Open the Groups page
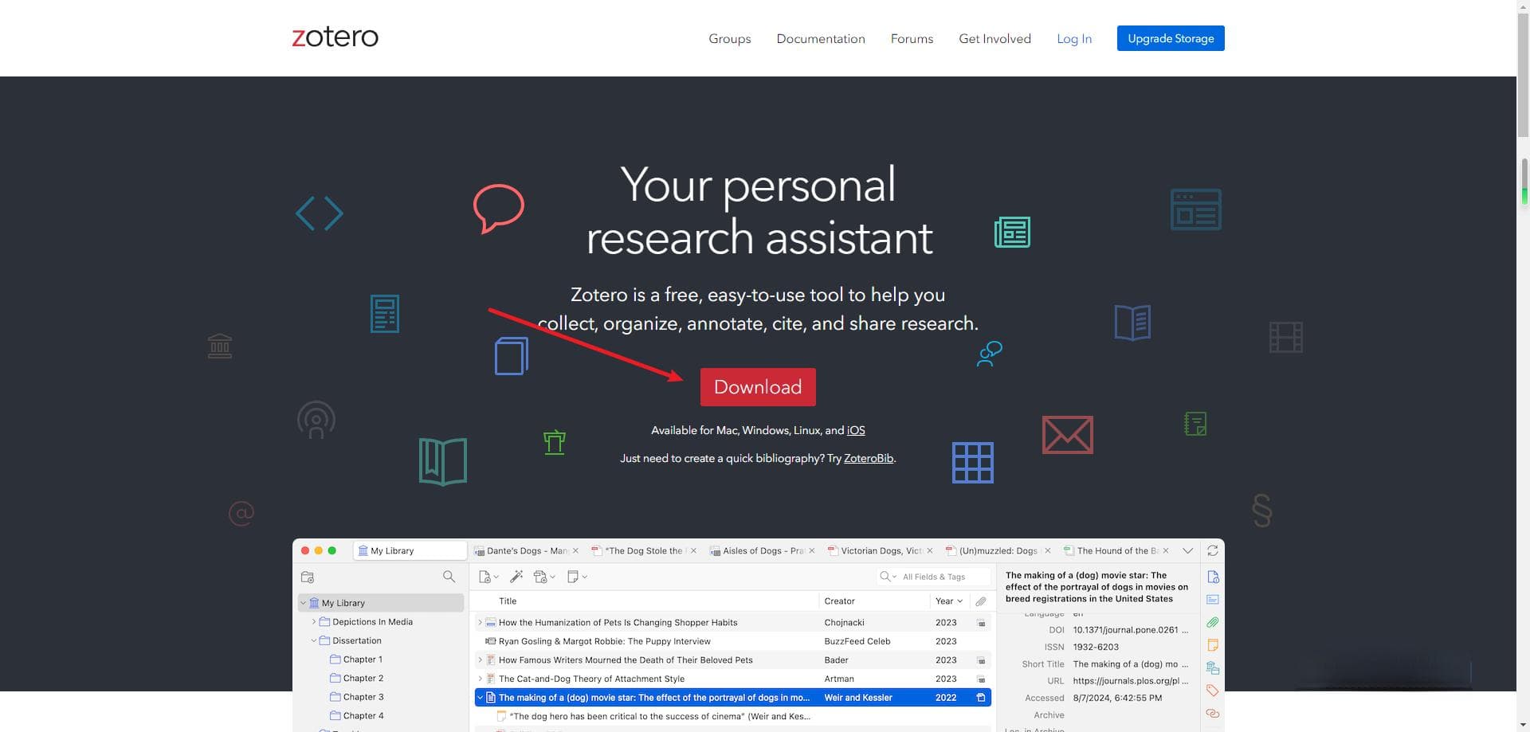The width and height of the screenshot is (1530, 732). click(729, 38)
